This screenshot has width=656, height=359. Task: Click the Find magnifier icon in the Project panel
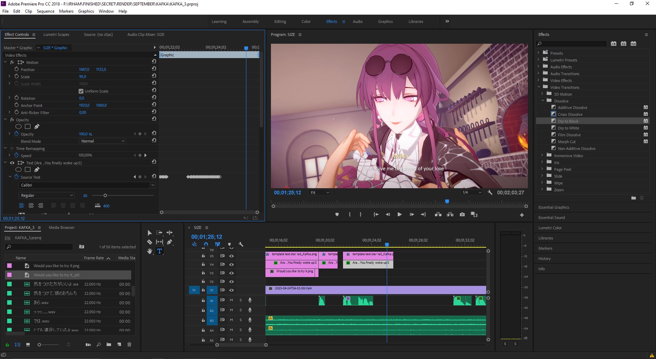pos(98,345)
